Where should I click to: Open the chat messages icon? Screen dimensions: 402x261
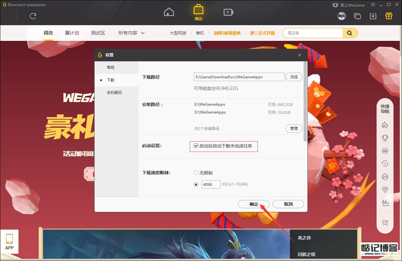(x=357, y=16)
